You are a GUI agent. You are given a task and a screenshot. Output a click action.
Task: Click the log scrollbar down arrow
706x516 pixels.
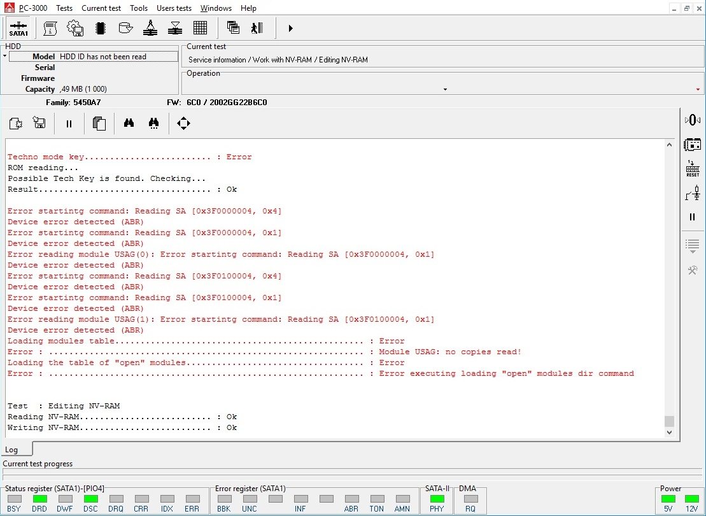click(669, 432)
